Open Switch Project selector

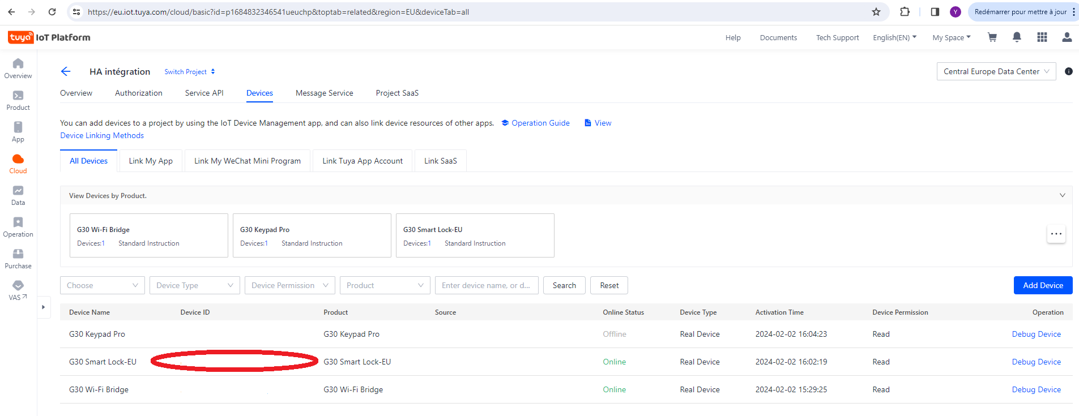pos(190,72)
